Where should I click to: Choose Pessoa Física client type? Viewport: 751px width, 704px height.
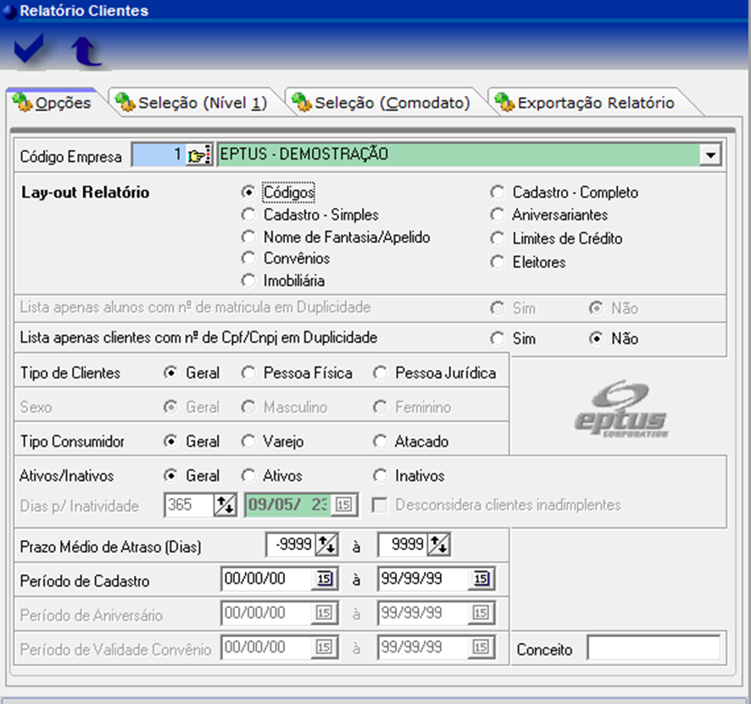pyautogui.click(x=248, y=373)
